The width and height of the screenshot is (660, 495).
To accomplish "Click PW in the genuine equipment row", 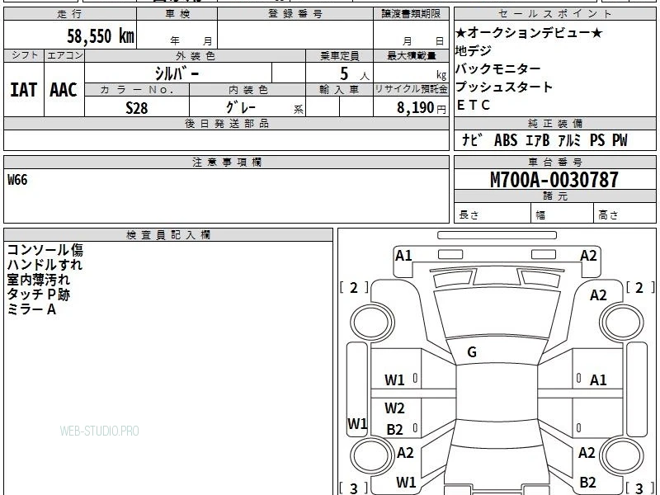I will 620,139.
